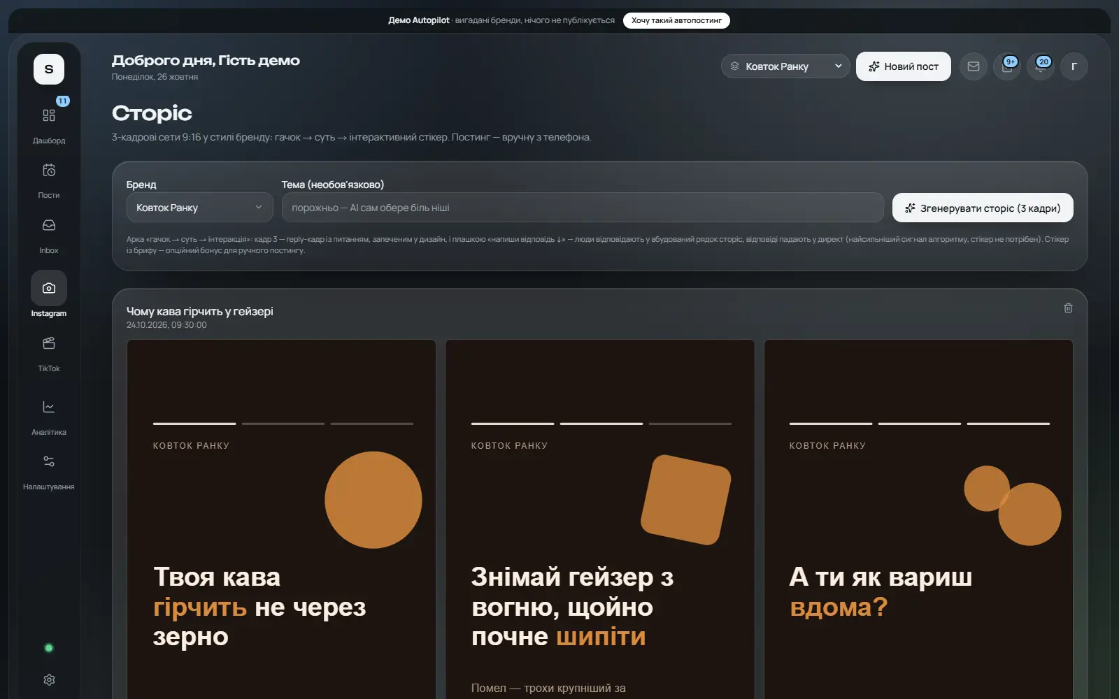Click the title 'Чому кава гірчить у гейзері'
This screenshot has height=699, width=1119.
(x=200, y=311)
